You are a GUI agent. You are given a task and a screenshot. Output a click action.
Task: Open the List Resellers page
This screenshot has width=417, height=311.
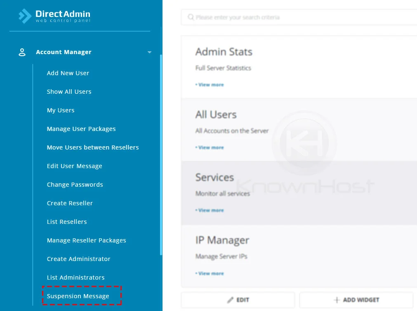[67, 222]
